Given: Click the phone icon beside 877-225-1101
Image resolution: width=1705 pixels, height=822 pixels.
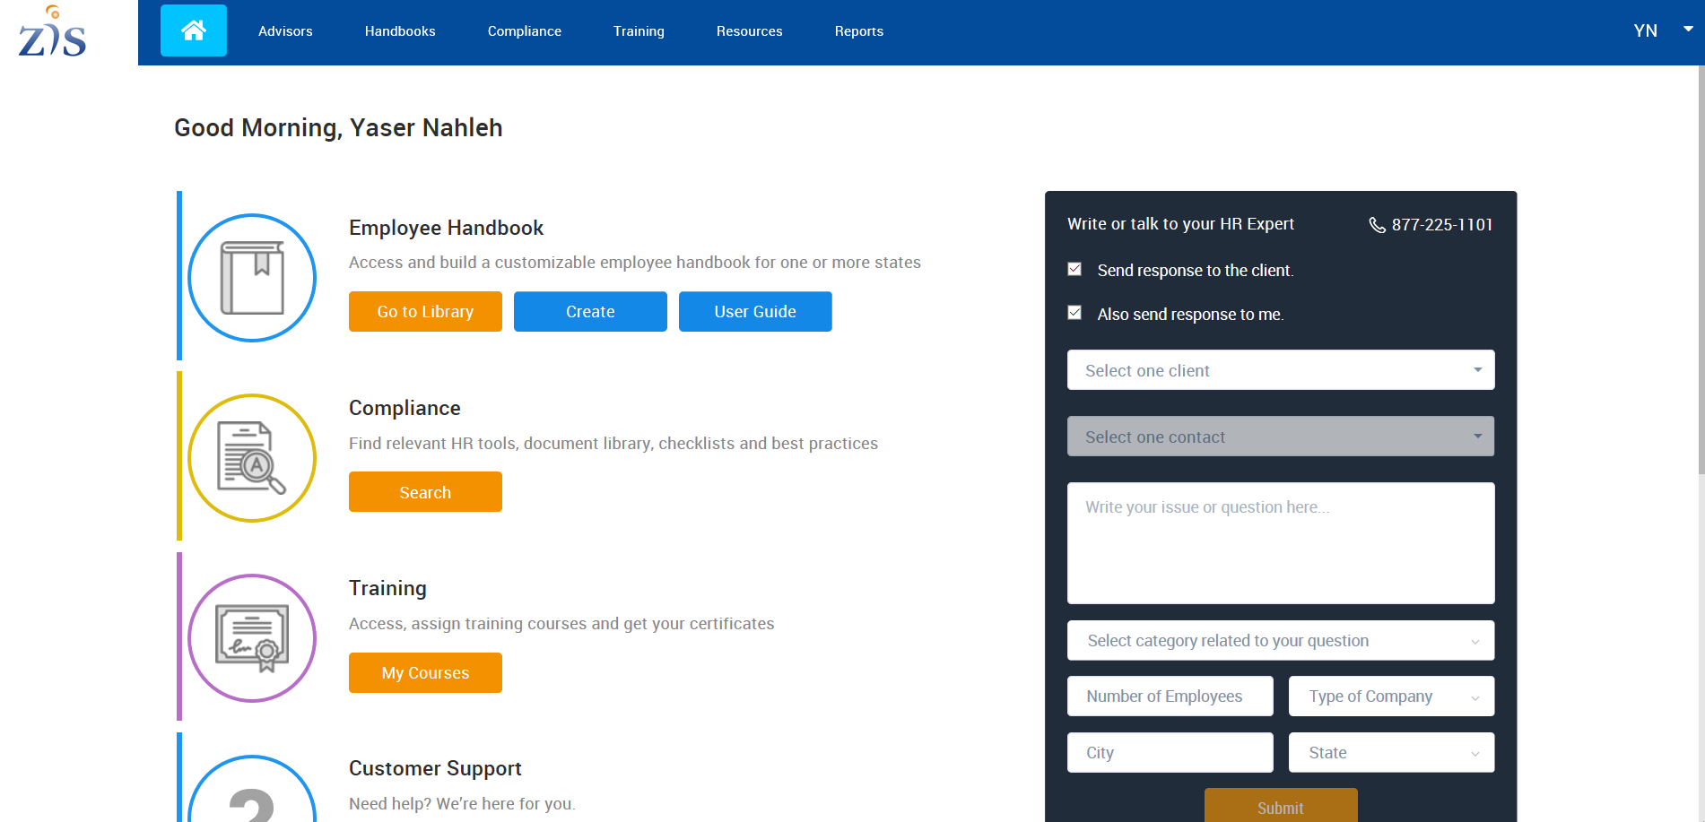Looking at the screenshot, I should (1377, 225).
